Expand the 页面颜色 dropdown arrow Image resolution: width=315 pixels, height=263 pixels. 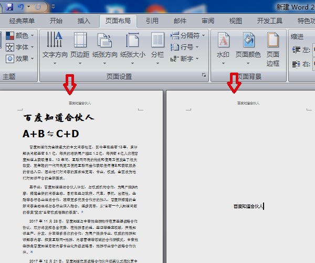tap(248, 64)
